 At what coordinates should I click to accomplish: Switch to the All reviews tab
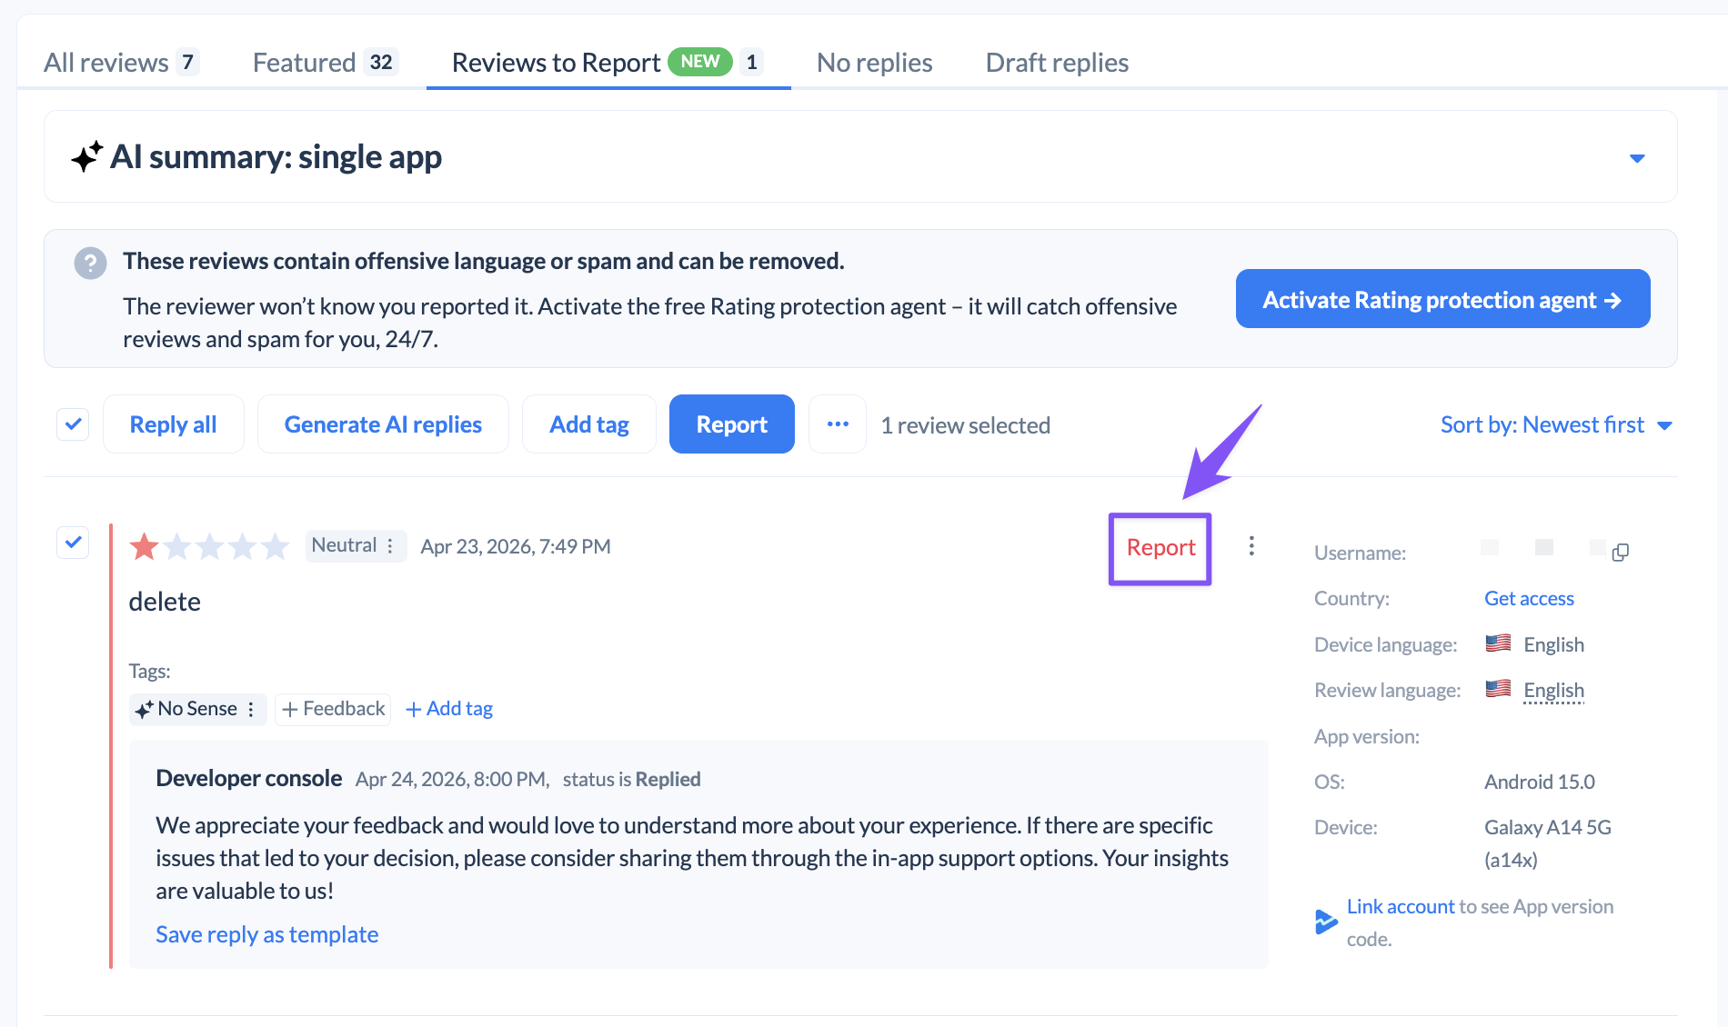click(x=121, y=63)
